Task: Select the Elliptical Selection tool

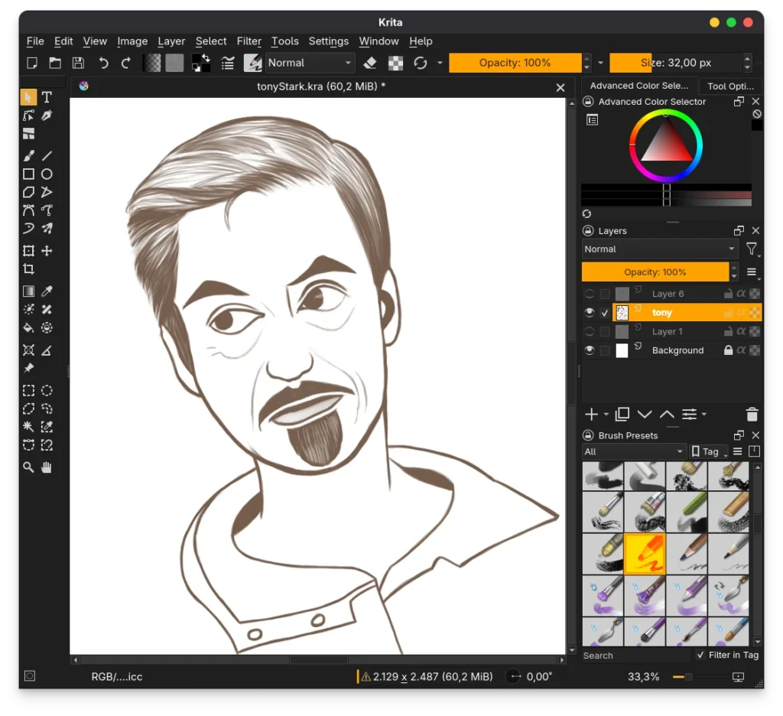Action: [x=47, y=391]
